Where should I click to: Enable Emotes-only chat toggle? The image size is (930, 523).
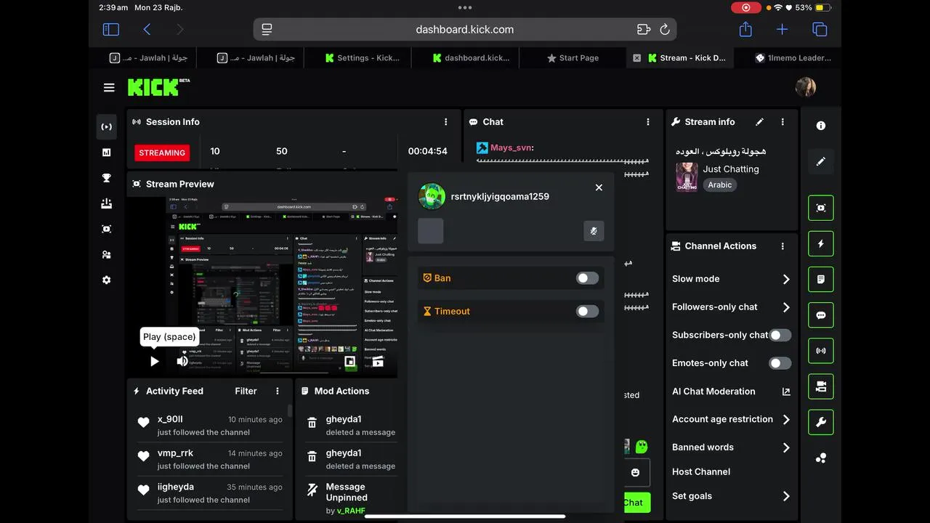pyautogui.click(x=780, y=363)
